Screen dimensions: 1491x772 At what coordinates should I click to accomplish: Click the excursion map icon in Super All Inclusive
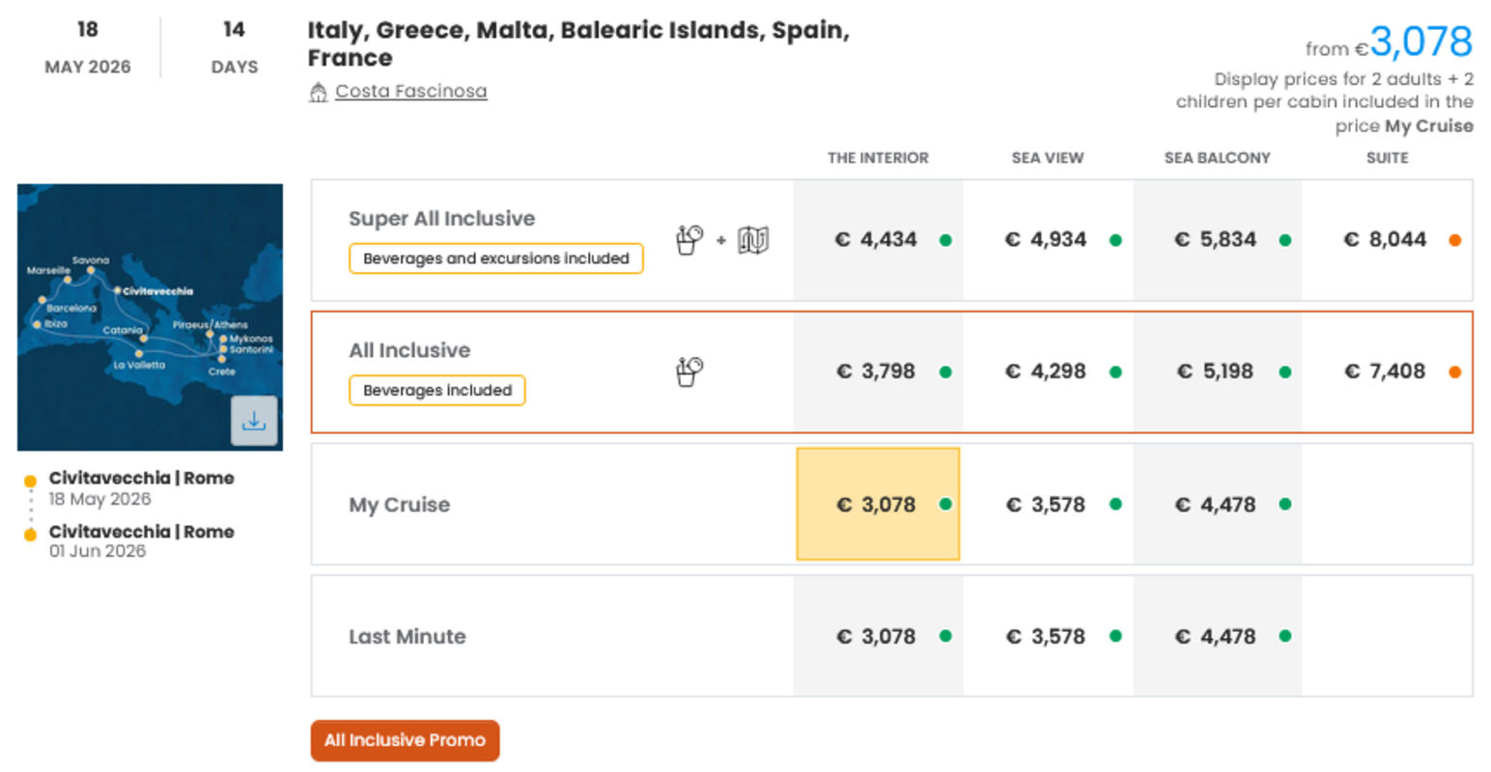(x=753, y=240)
